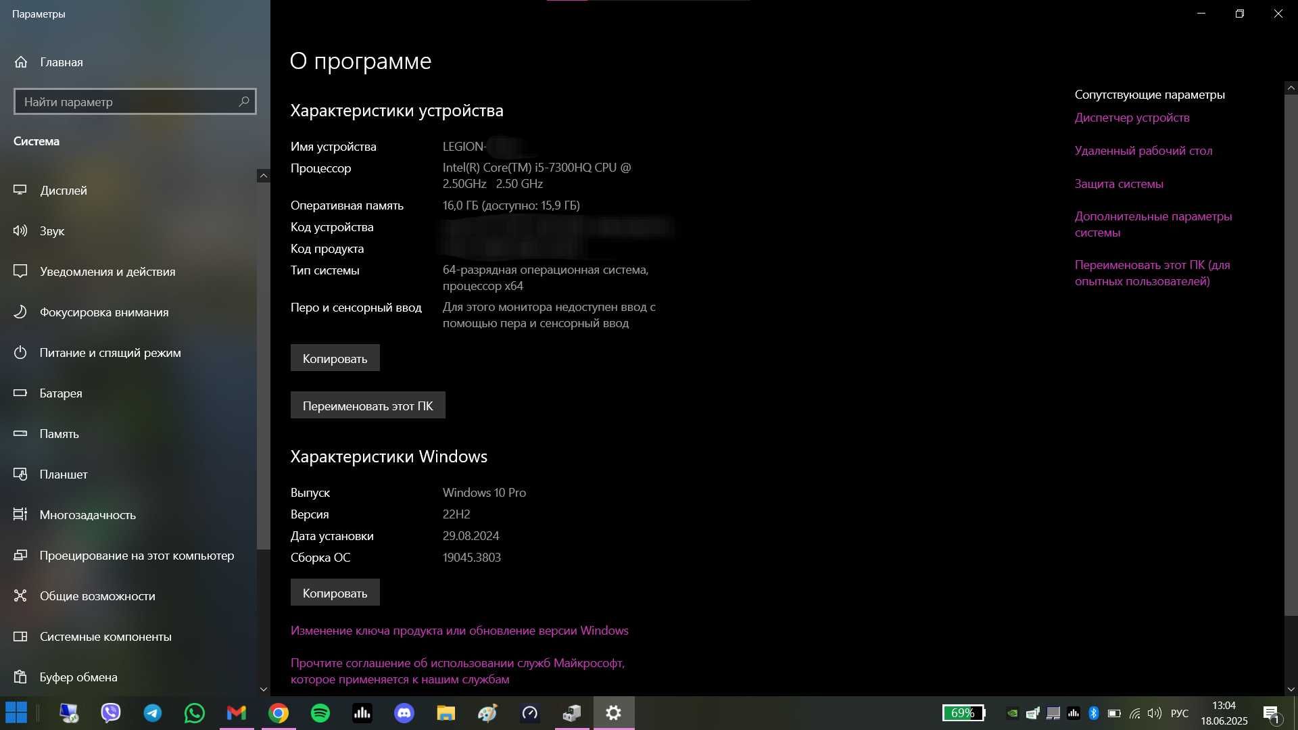Click the sidebar scroll-down arrow
This screenshot has height=730, width=1298.
pyautogui.click(x=264, y=689)
